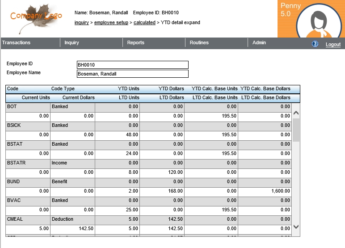
Task: Click the Employee Name input field
Action: click(x=132, y=74)
